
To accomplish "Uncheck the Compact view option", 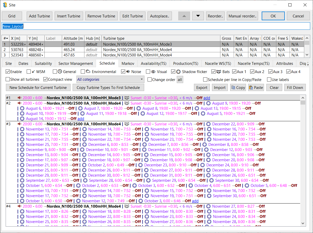I will coord(45,79).
